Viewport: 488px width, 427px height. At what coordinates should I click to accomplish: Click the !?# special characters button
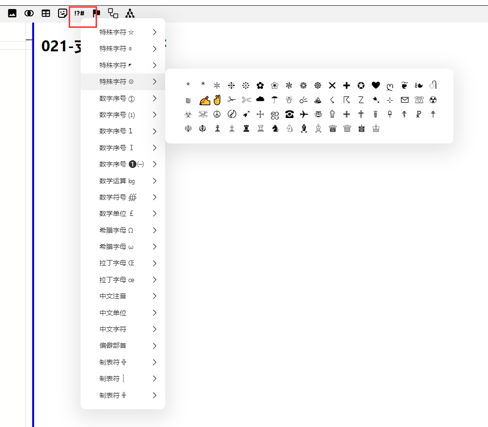[79, 13]
